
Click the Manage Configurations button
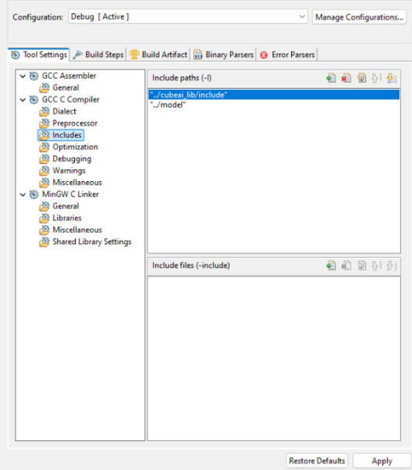point(359,17)
